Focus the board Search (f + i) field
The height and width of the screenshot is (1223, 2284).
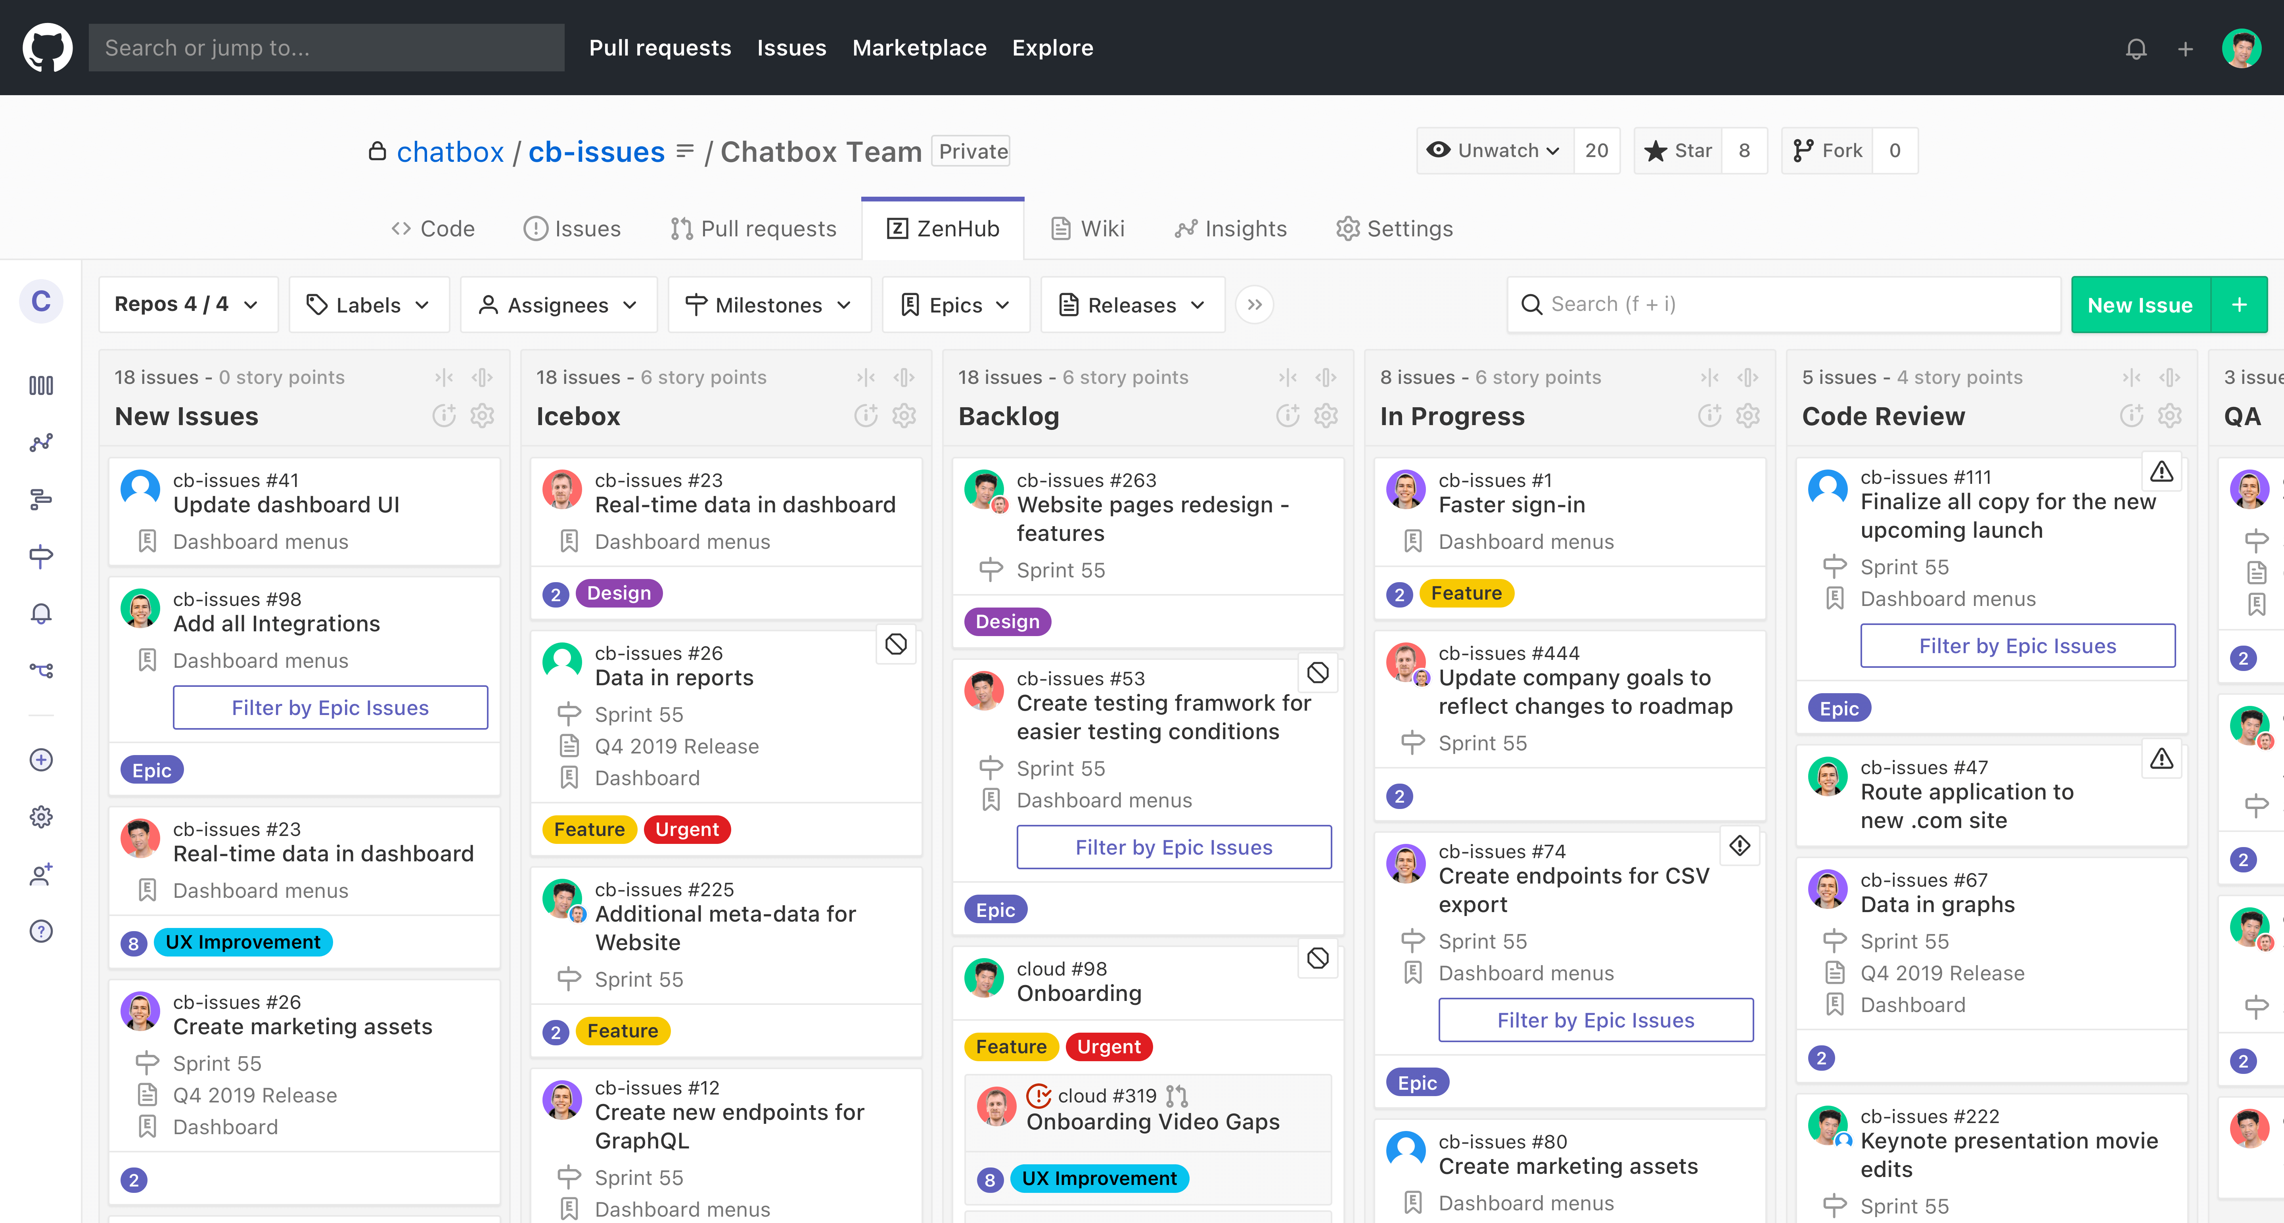click(1784, 305)
